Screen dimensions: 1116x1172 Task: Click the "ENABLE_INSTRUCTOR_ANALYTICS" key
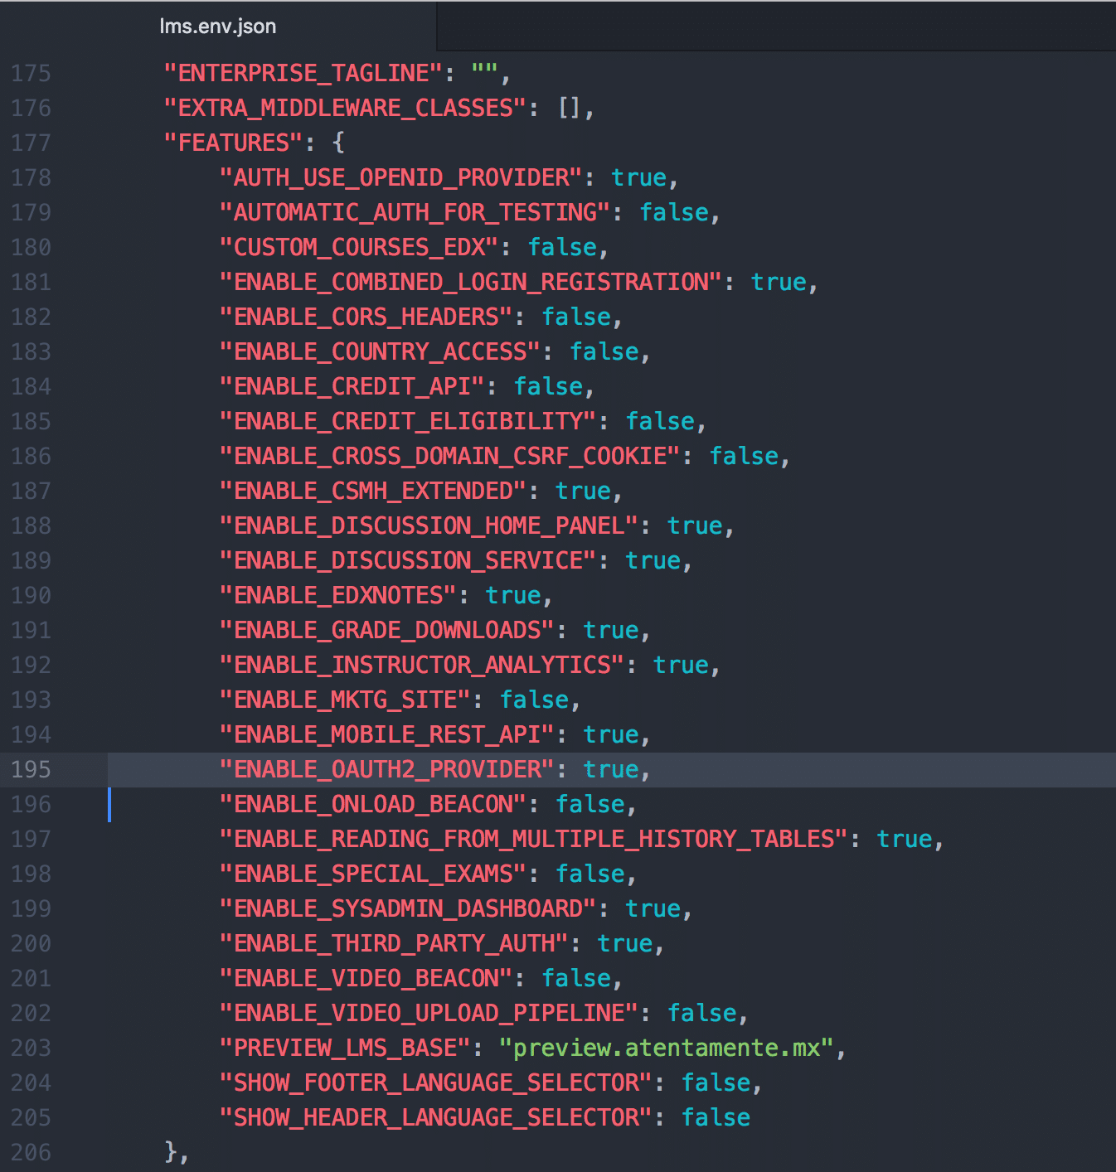click(x=423, y=665)
